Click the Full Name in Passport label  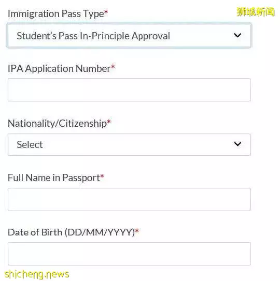(x=54, y=178)
